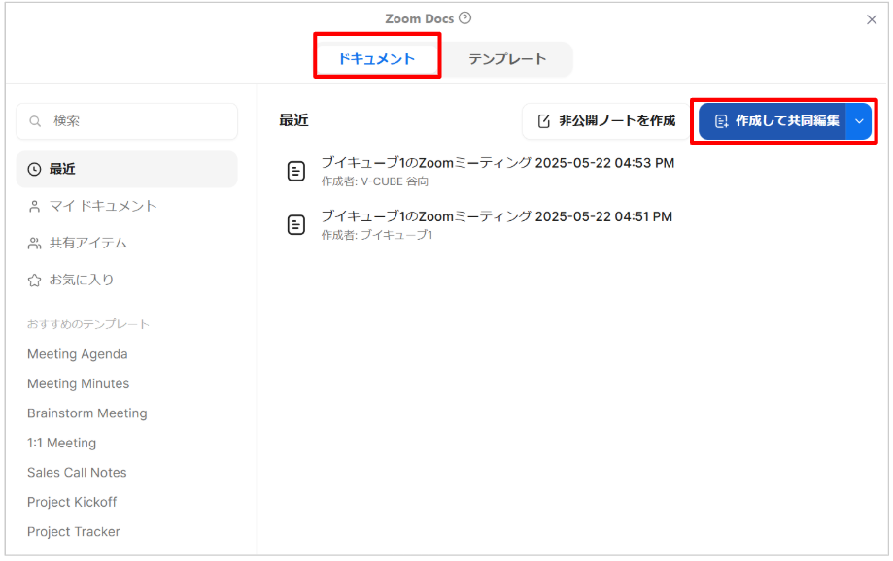Click the clock icon beside 最近
The image size is (893, 561).
35,169
